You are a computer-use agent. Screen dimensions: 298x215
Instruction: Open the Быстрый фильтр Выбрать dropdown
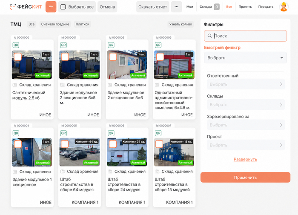[245, 57]
